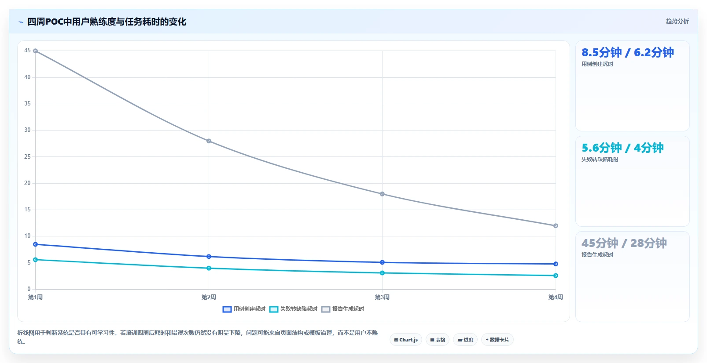Image resolution: width=707 pixels, height=363 pixels.
Task: Click the 数据卡片 chip
Action: click(x=497, y=340)
